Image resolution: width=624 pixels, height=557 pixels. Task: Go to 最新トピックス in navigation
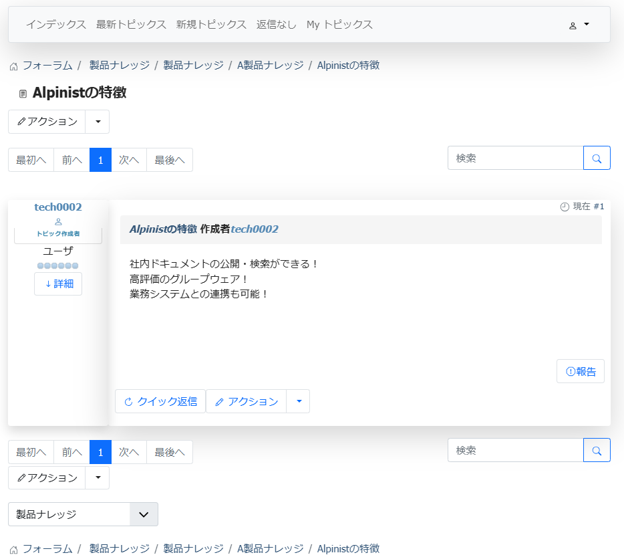click(x=132, y=25)
